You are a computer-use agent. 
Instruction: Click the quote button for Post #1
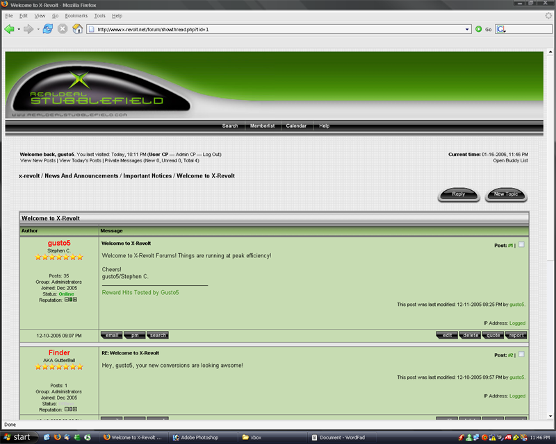pos(493,335)
